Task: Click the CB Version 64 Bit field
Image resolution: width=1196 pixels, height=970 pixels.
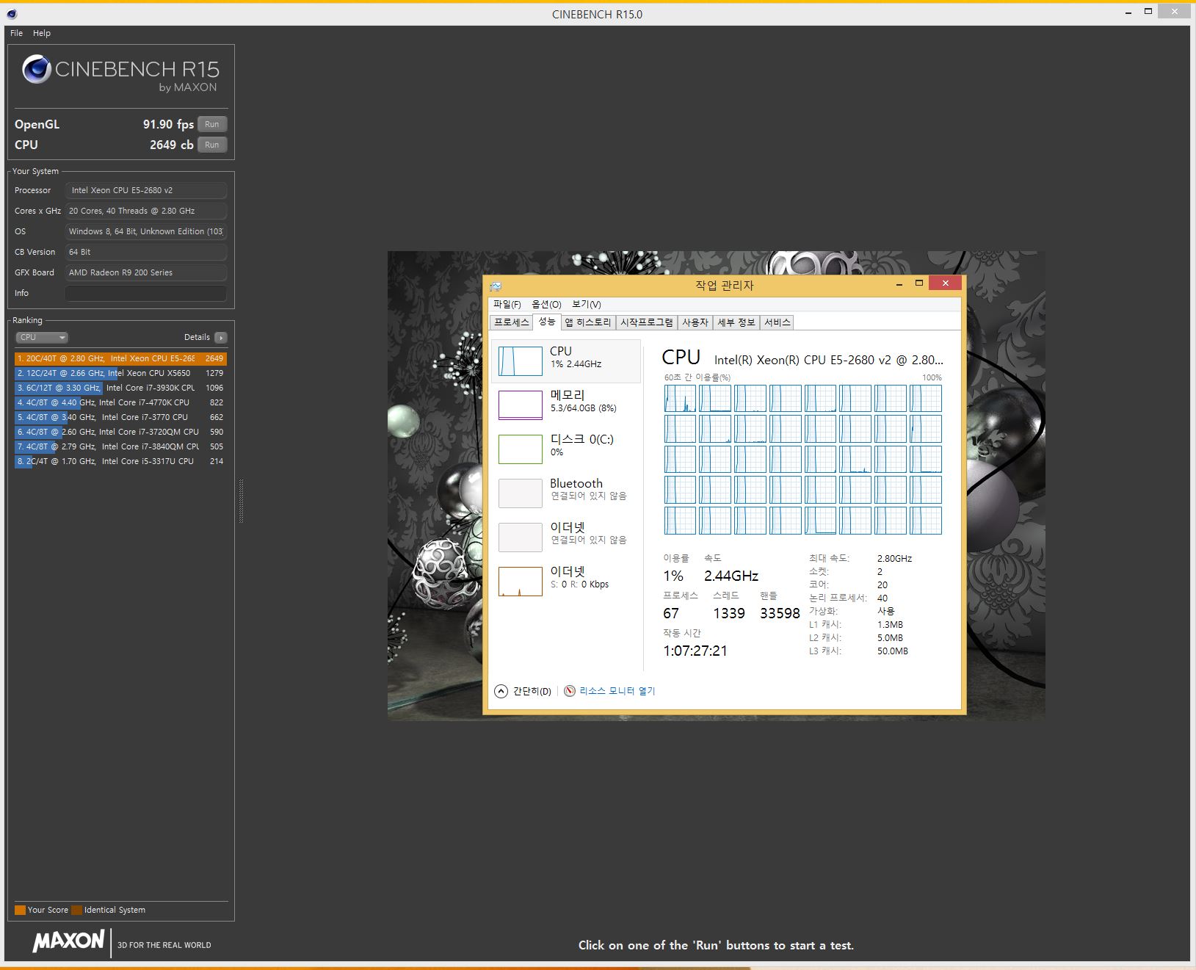Action: (x=146, y=252)
